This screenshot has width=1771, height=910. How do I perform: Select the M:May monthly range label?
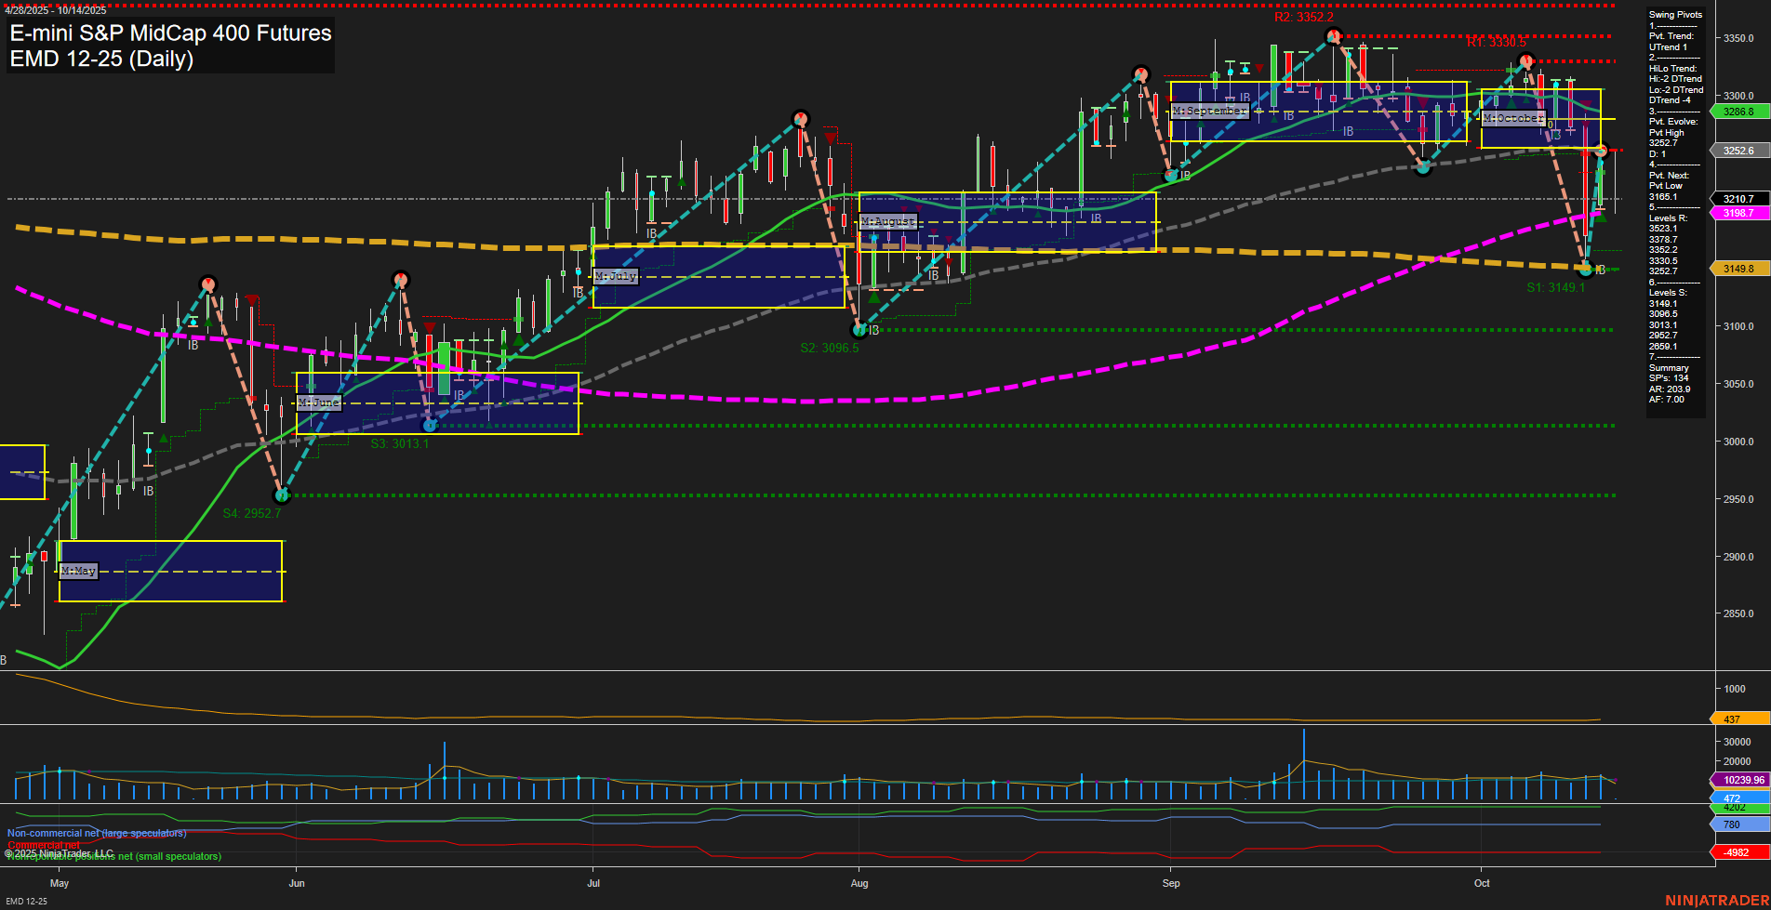(79, 571)
